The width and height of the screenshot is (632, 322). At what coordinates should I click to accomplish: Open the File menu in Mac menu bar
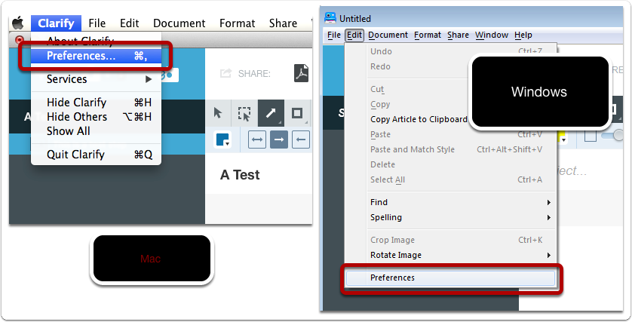click(97, 23)
